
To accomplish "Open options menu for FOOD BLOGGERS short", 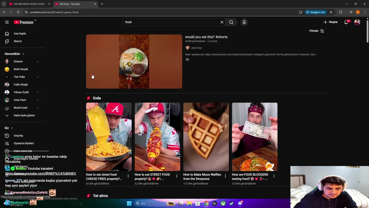I will 274,176.
